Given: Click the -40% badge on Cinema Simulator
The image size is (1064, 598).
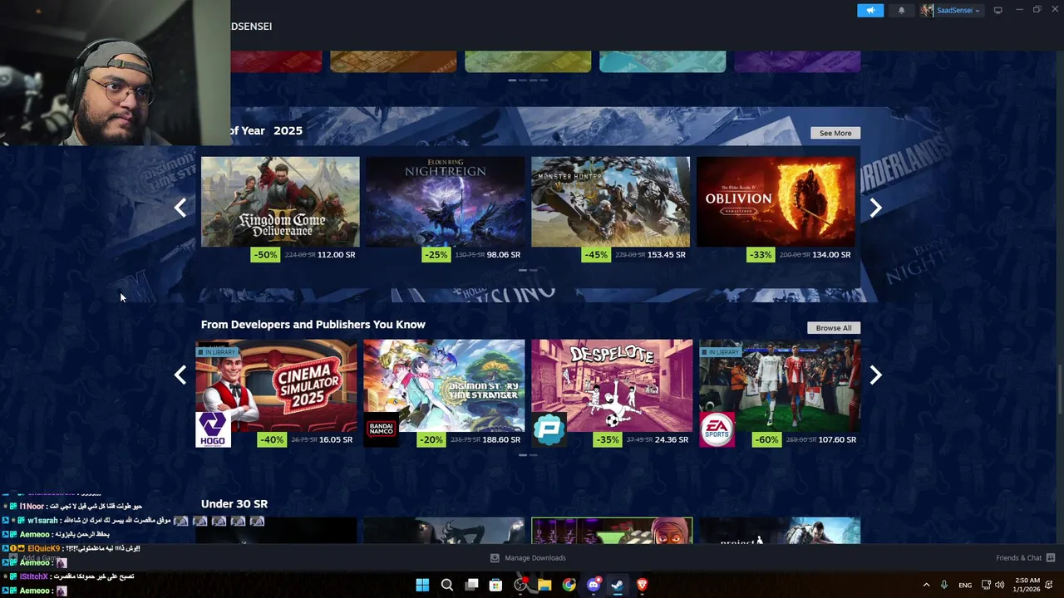Looking at the screenshot, I should click(x=272, y=439).
